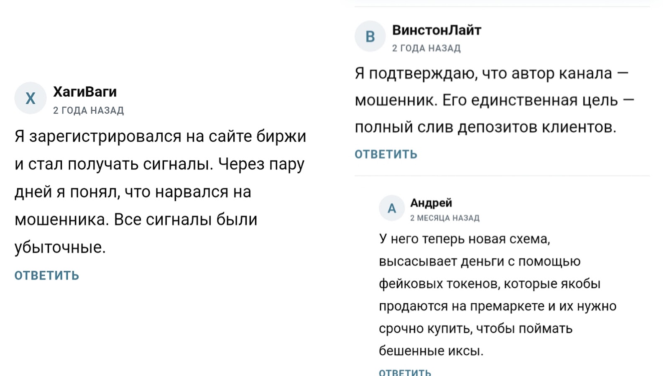Viewport: 669px width, 376px height.
Task: Click the '2 ГОДА НАЗАД' timestamp under ВинстонЛайт
Action: (x=426, y=48)
